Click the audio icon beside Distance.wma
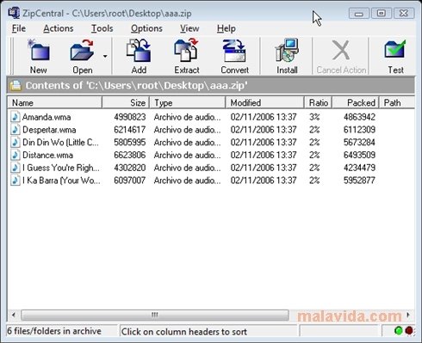The image size is (422, 343). (16, 155)
